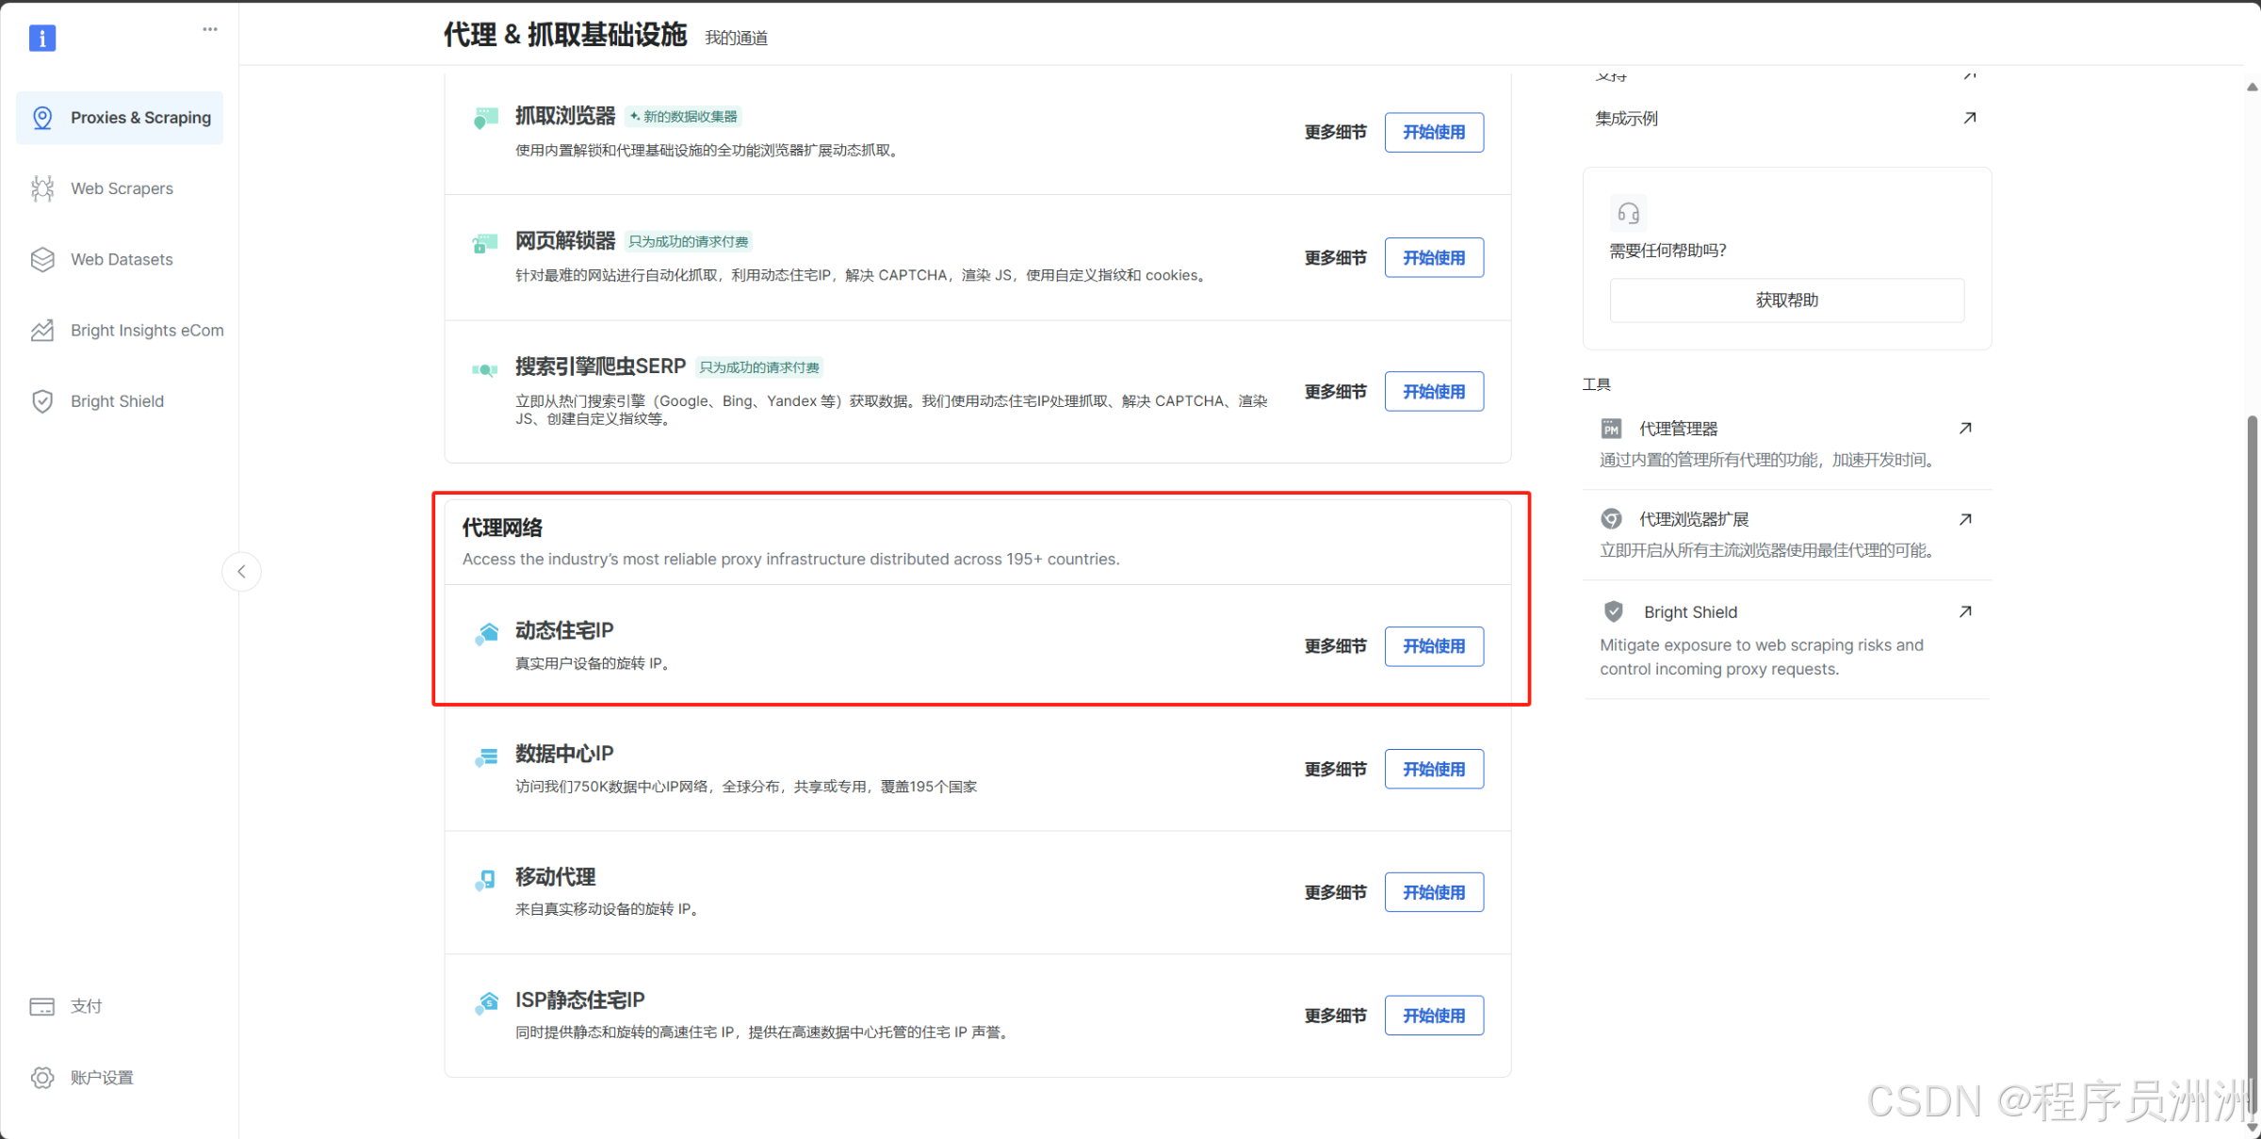The width and height of the screenshot is (2261, 1139).
Task: View 更多细节 for 移动代理
Action: [1335, 892]
